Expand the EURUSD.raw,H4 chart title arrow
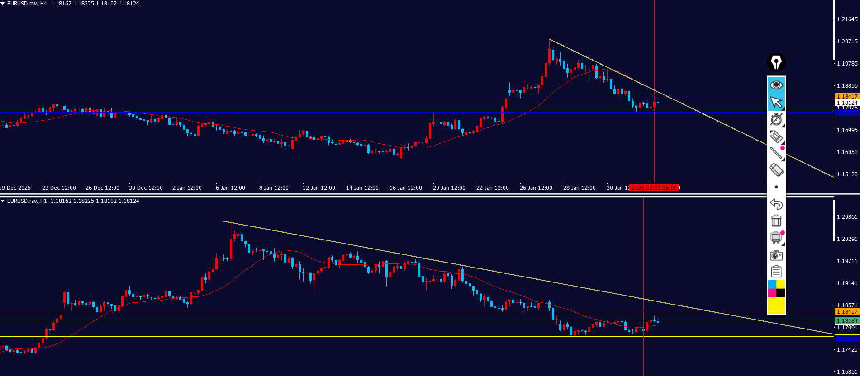The image size is (860, 376). 3,4
